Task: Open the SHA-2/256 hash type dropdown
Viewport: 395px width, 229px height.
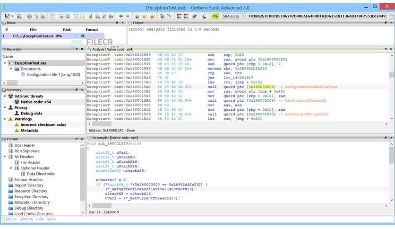Action: [x=233, y=16]
